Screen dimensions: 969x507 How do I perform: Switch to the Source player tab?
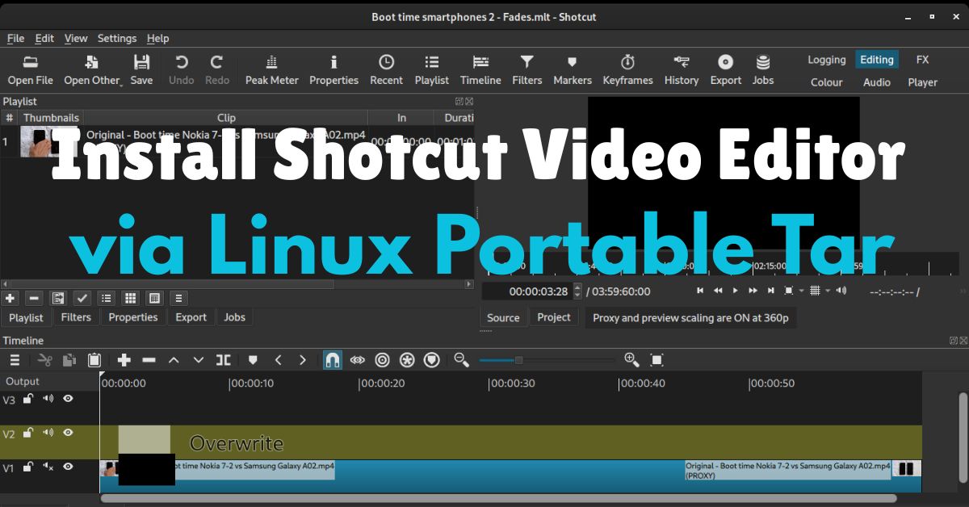click(x=503, y=317)
